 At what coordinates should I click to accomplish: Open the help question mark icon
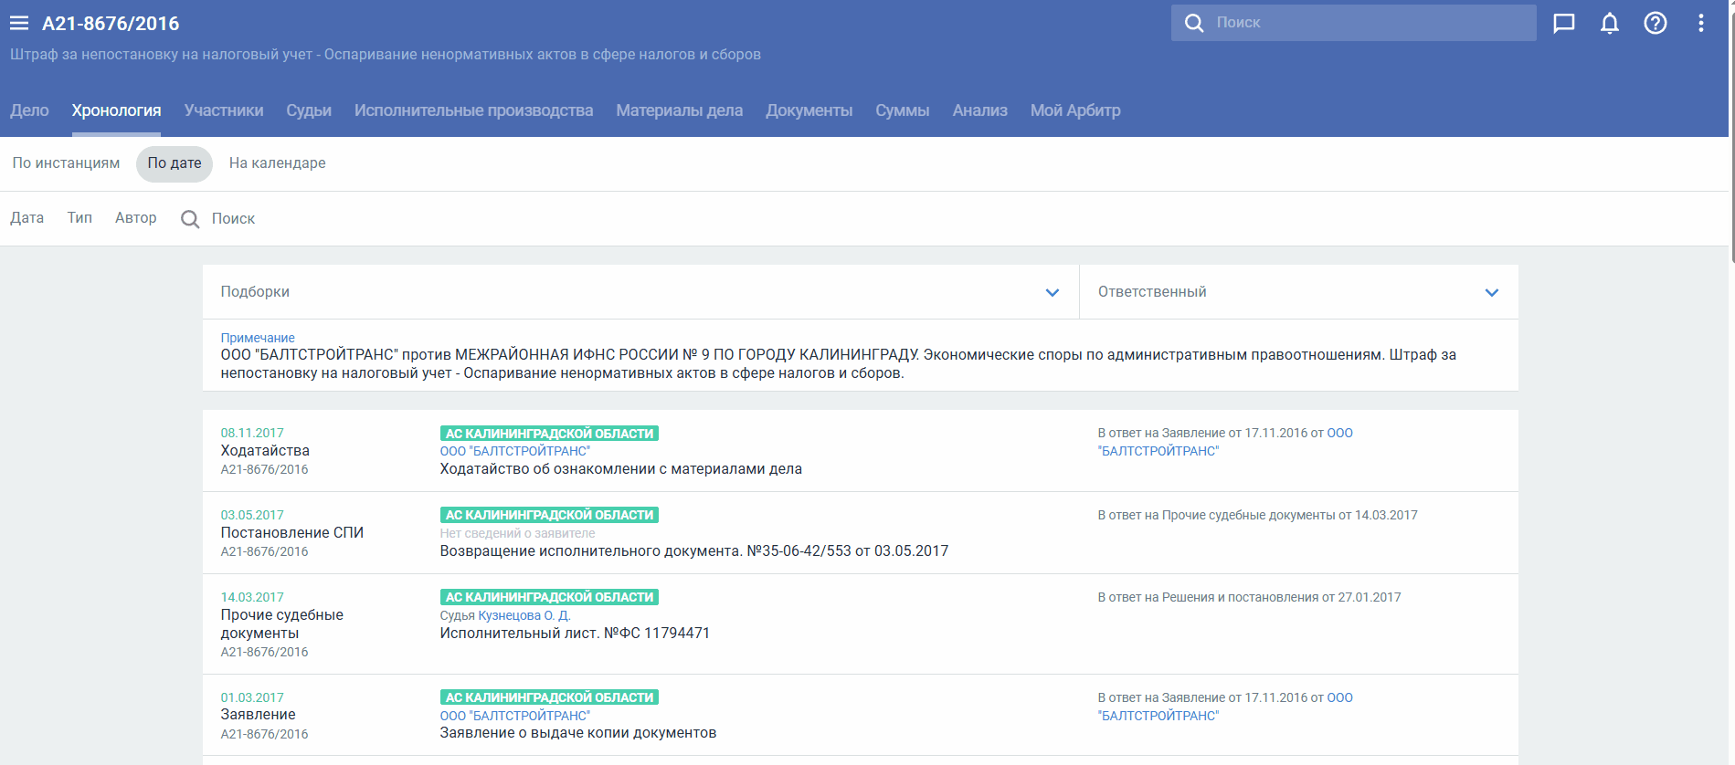[1656, 23]
